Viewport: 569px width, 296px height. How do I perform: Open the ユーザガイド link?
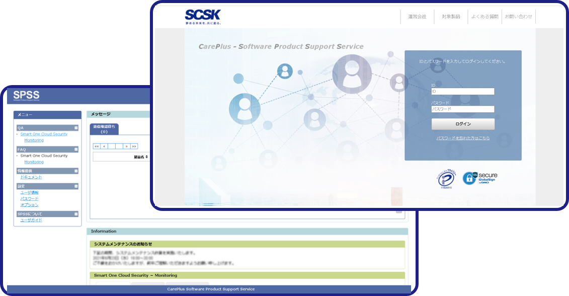point(31,220)
